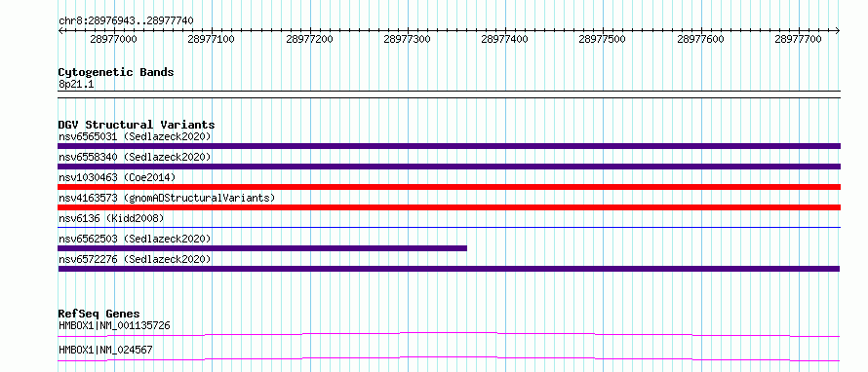Click the 28977300 ruler tick label
This screenshot has height=372, width=868.
(x=407, y=39)
